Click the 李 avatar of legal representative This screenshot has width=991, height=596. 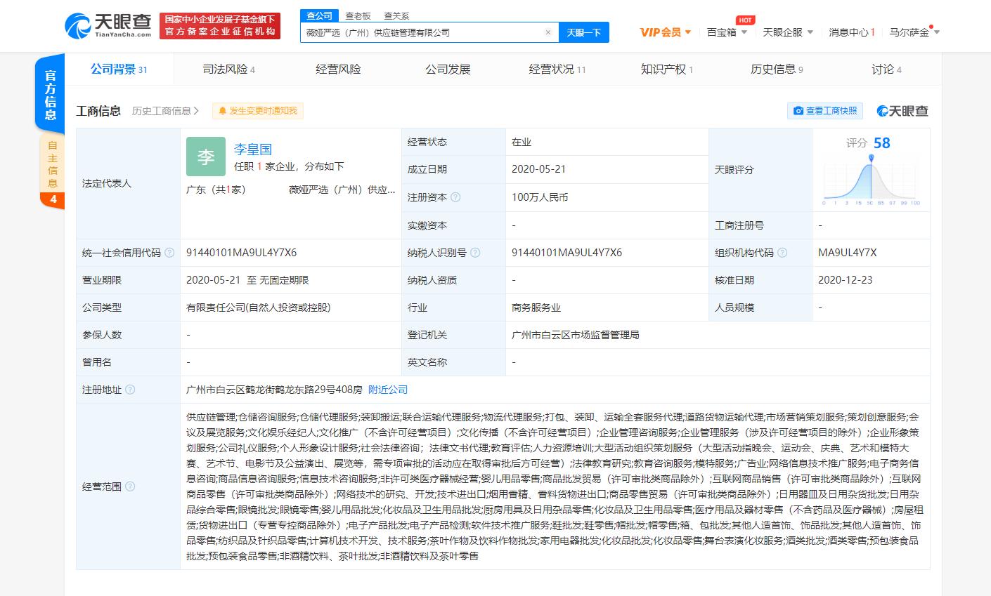pyautogui.click(x=206, y=157)
